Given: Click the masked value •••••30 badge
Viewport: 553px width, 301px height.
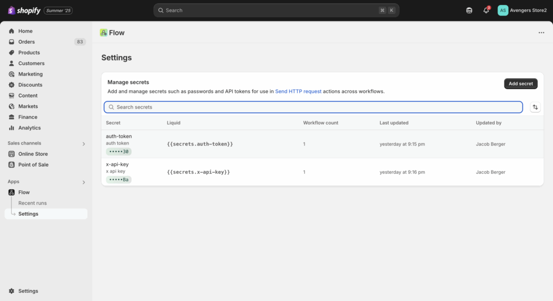Looking at the screenshot, I should click(x=118, y=152).
